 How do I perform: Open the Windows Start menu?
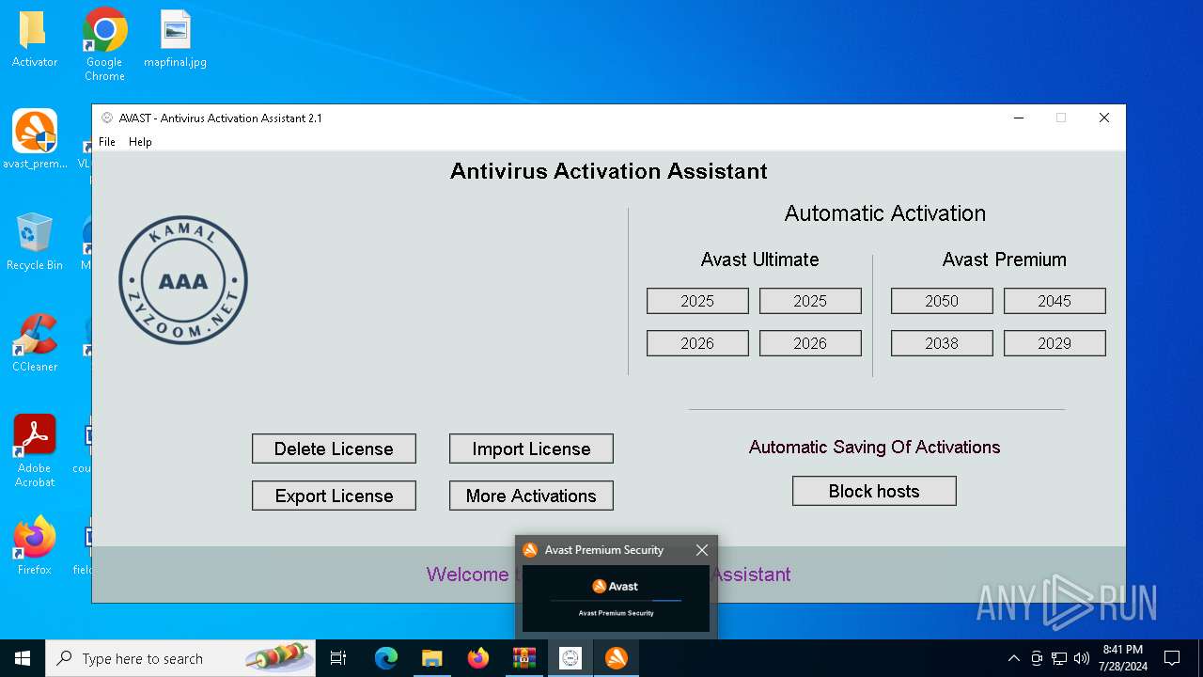point(23,658)
